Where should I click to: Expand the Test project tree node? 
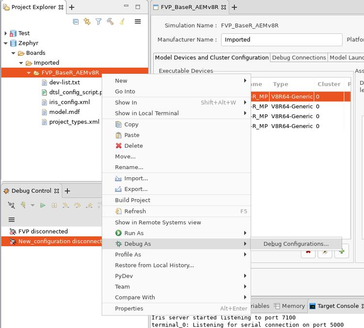point(6,33)
